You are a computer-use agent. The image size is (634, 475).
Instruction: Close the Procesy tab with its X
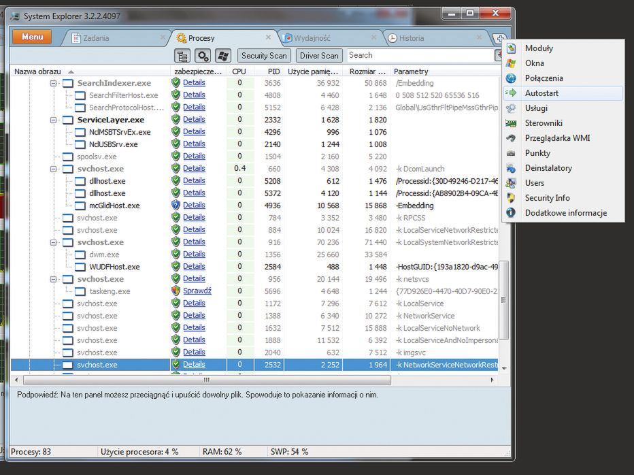point(268,37)
